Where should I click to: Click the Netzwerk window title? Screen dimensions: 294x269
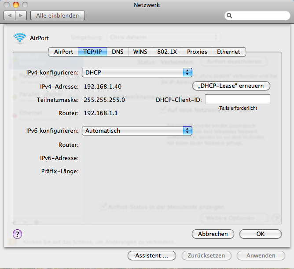(x=147, y=5)
